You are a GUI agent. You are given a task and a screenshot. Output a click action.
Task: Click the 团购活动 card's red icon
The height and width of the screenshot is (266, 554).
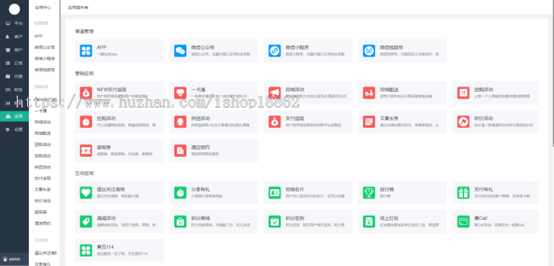(x=463, y=93)
